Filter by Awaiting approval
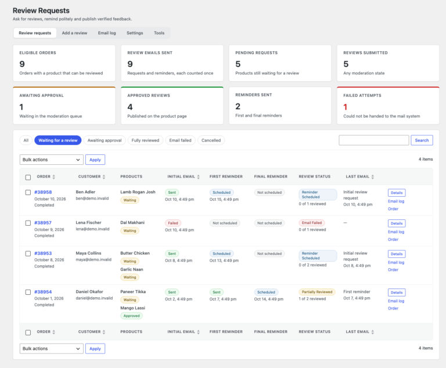Viewport: 446px width, 368px height. [x=105, y=140]
